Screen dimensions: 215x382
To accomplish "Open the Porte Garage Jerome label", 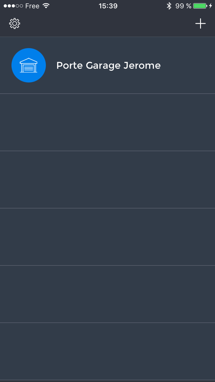I will click(108, 66).
